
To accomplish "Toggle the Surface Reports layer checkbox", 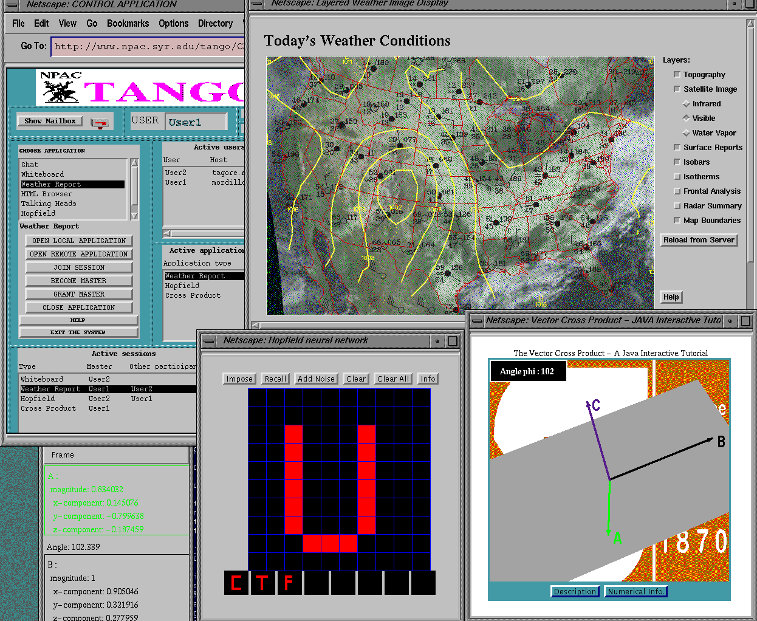I will 677,148.
